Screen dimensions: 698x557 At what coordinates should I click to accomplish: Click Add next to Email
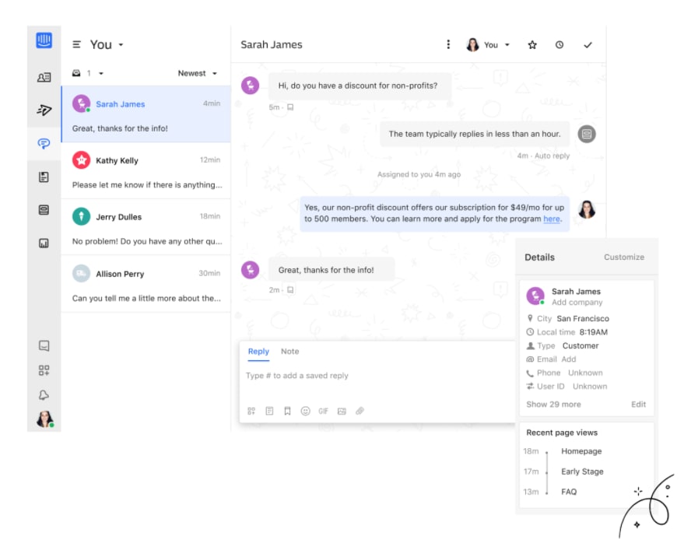click(x=569, y=359)
